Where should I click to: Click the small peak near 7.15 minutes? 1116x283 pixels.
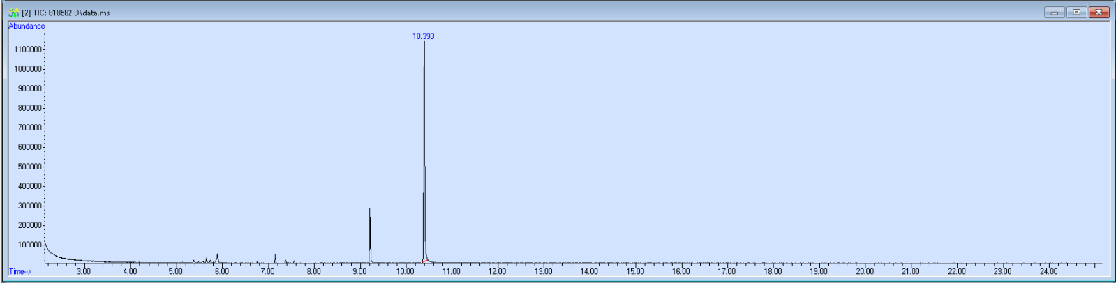click(x=275, y=259)
